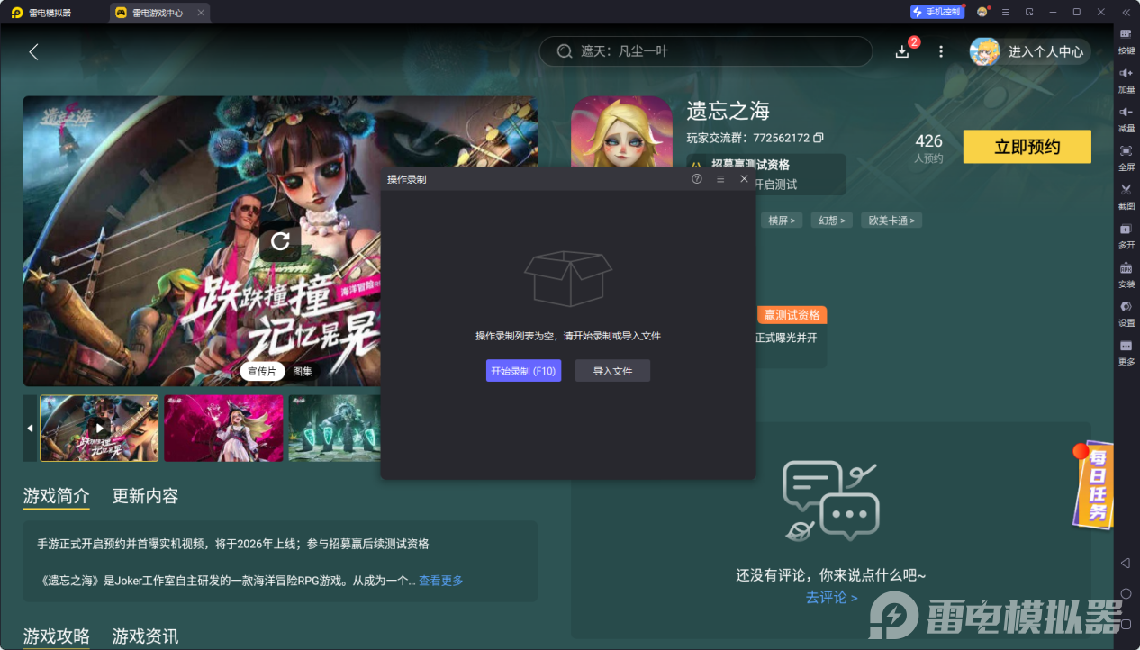
Task: Open the 幻想 tag
Action: click(832, 221)
